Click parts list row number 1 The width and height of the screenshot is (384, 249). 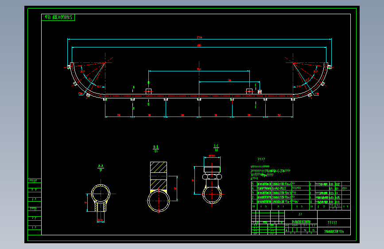click(301, 202)
